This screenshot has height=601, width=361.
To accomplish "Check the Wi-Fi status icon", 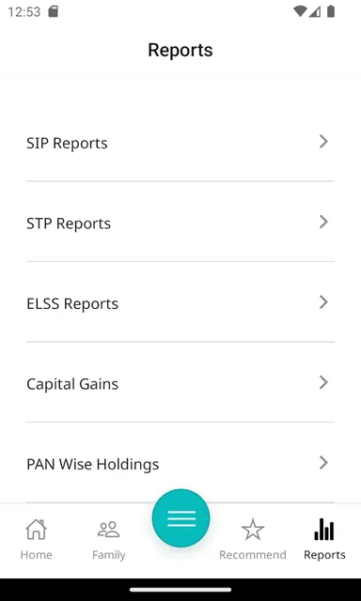I will (300, 12).
